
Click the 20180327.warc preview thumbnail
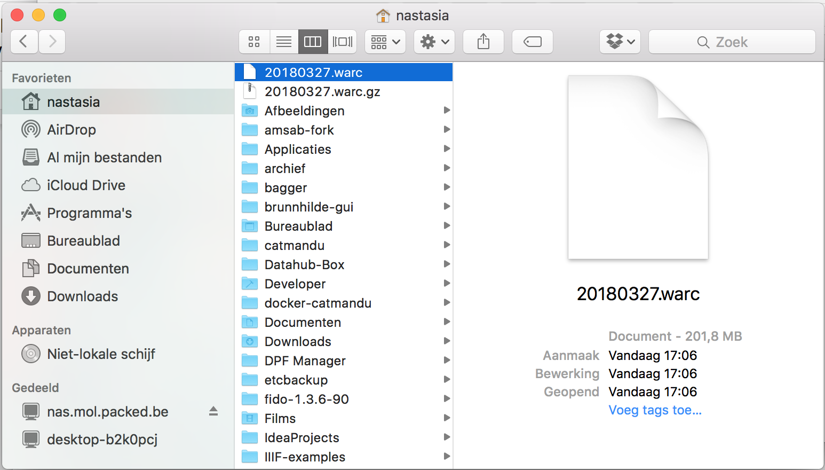click(x=638, y=167)
